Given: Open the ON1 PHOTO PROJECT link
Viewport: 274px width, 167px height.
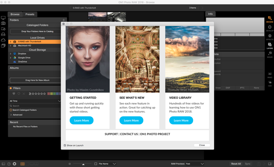Looking at the screenshot, I should [155, 134].
